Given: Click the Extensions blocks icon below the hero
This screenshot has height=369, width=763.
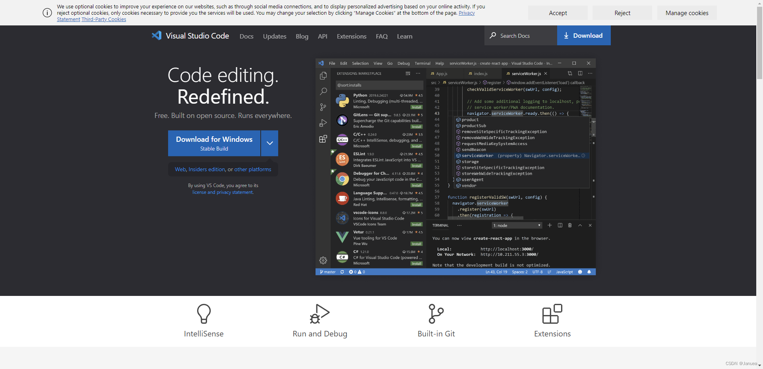Looking at the screenshot, I should tap(552, 314).
